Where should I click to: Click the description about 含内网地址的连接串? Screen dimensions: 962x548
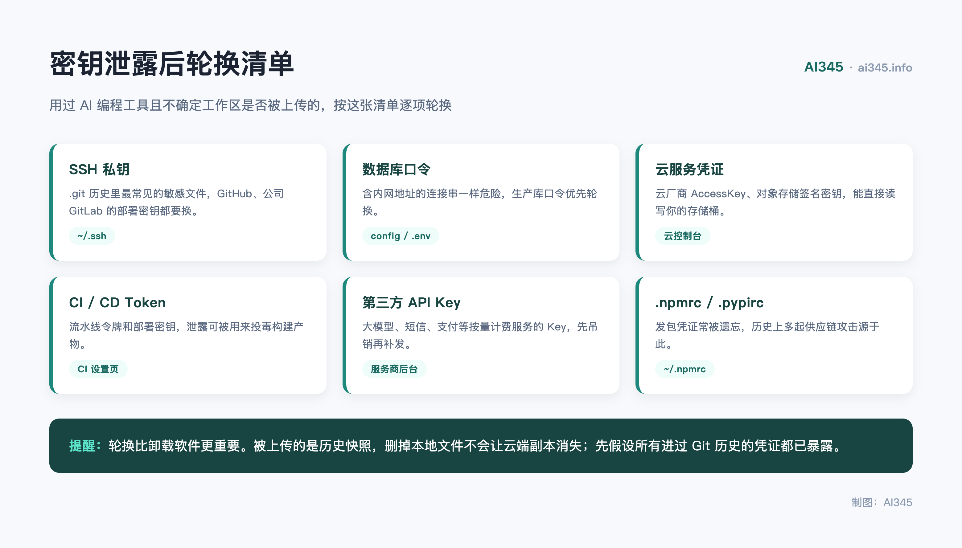pyautogui.click(x=479, y=202)
